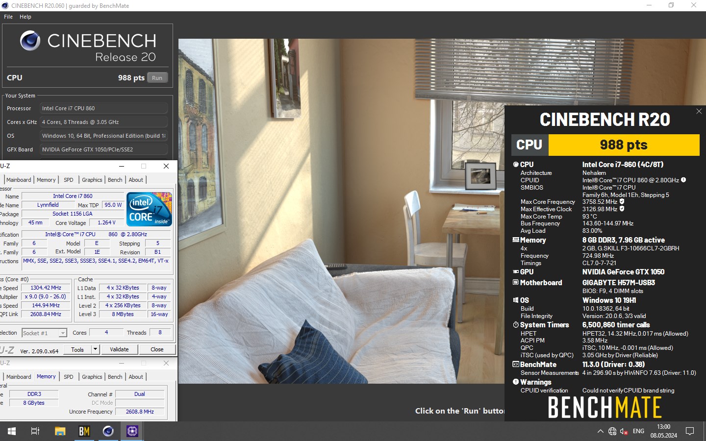
Task: Close the upper CPU-Z window with its X
Action: click(x=166, y=166)
